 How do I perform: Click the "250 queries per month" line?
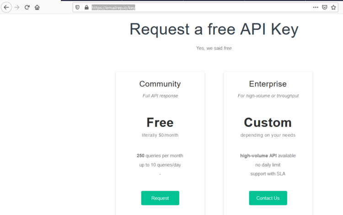(160, 156)
